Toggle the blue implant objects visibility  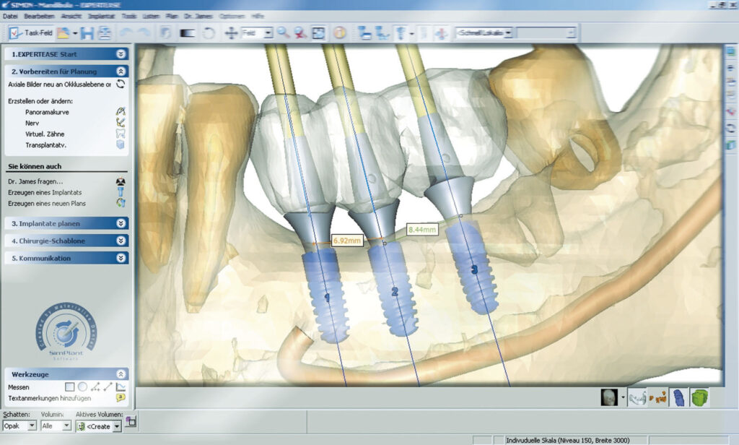pos(678,397)
